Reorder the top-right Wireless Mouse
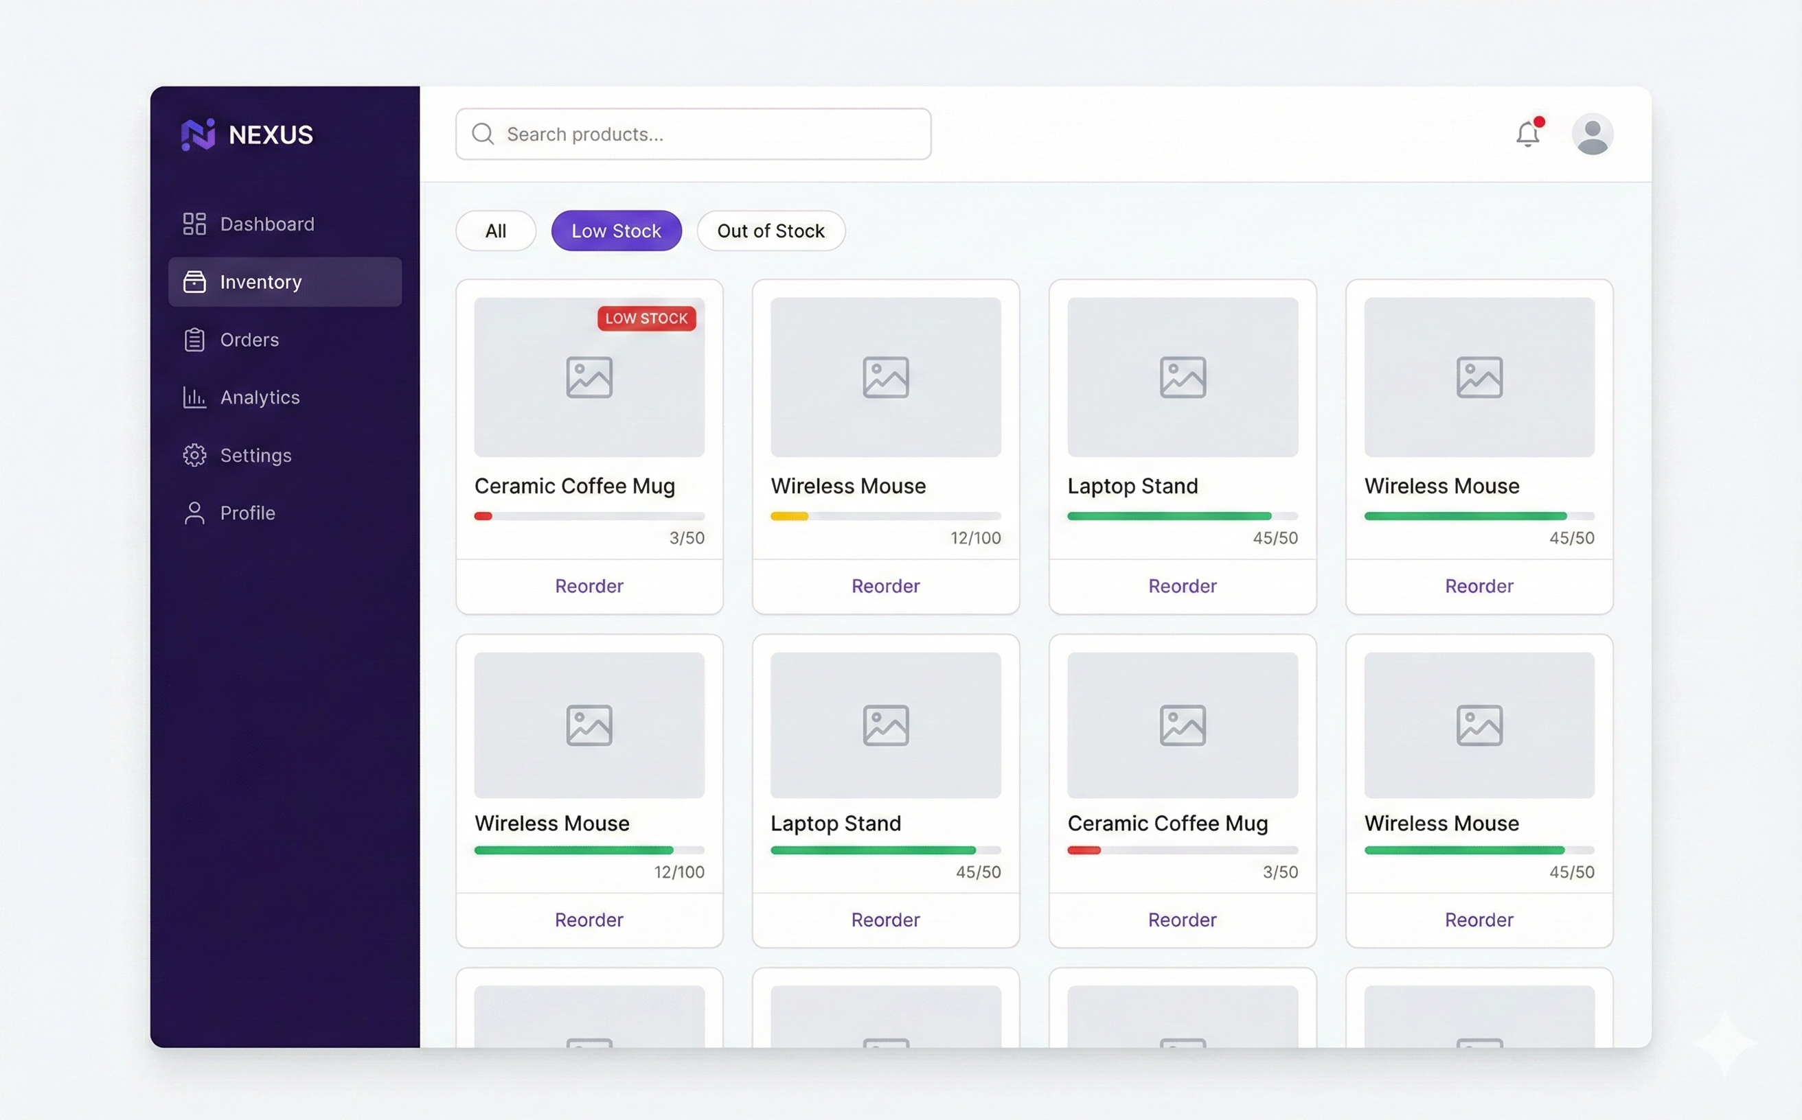Screen dimensions: 1802x1120 pyautogui.click(x=1479, y=585)
